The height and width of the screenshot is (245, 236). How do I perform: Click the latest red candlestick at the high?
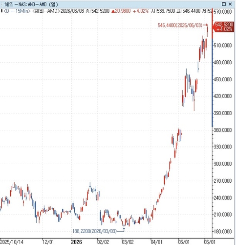tap(208, 31)
